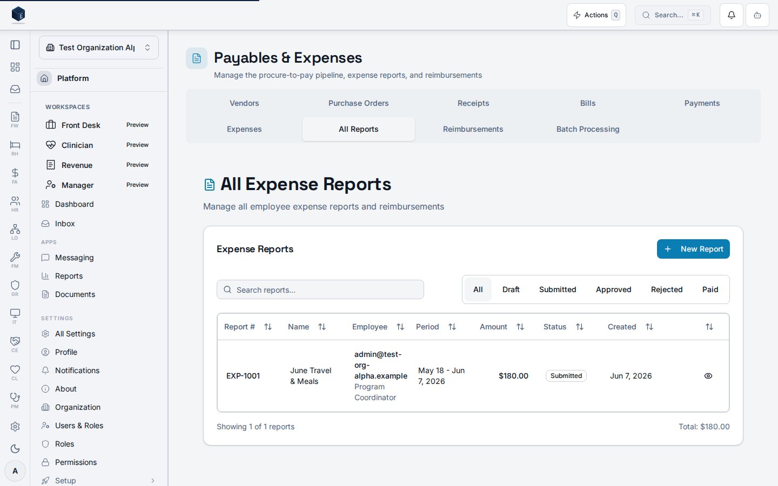Open the LO org-chart module icon

pos(15,232)
